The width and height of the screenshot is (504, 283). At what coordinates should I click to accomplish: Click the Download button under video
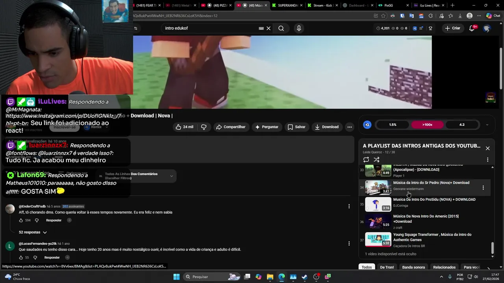coord(327,127)
